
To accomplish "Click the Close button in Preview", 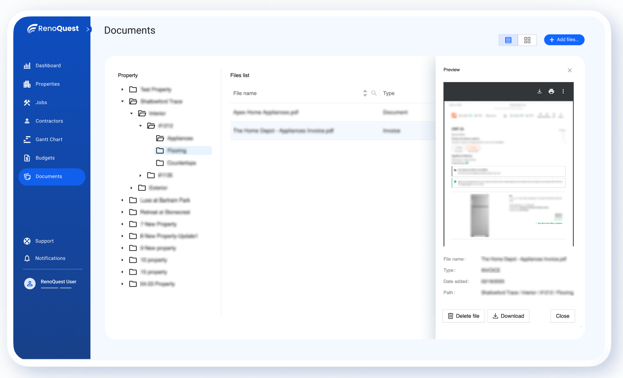I will point(562,316).
